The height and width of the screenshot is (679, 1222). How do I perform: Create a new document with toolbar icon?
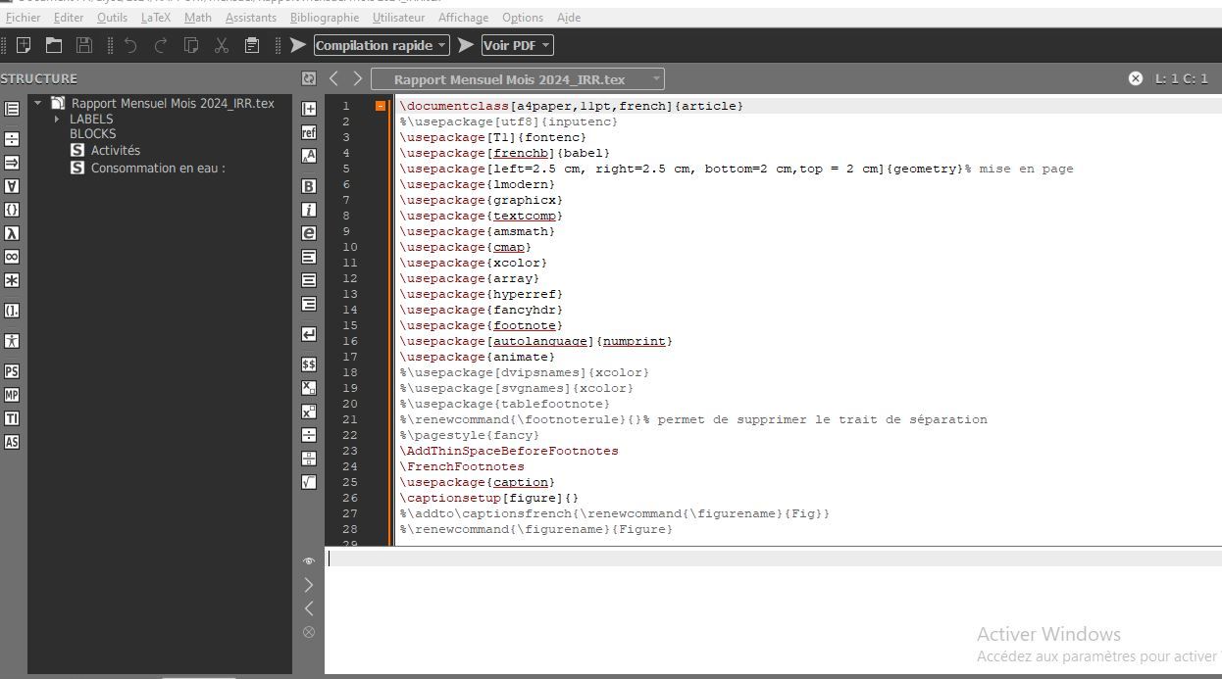pyautogui.click(x=24, y=45)
